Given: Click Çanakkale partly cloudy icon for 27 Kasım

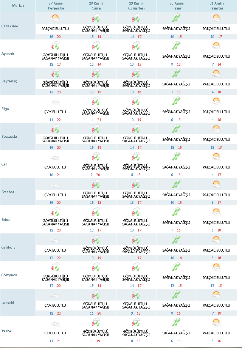Looking at the screenshot, I should 56,18.
